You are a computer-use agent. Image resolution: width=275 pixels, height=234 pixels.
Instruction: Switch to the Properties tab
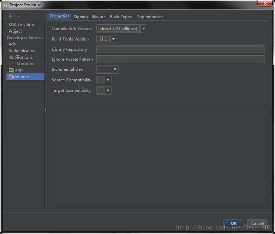coord(60,16)
